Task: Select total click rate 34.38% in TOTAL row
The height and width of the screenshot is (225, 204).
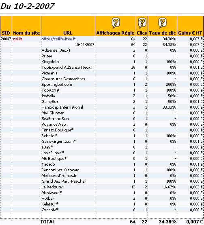Action: coord(167,222)
